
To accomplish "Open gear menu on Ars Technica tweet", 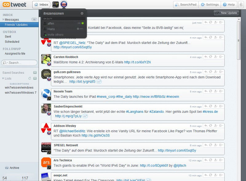I will point(221,160).
